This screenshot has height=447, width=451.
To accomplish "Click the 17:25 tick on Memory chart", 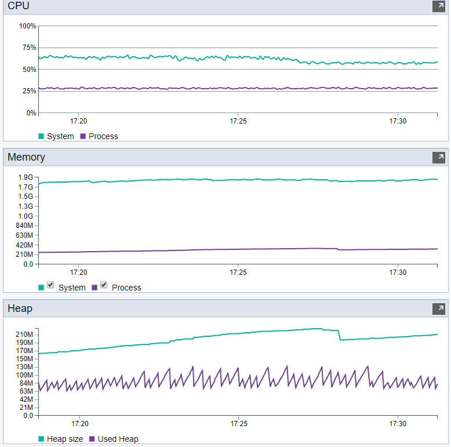I will coord(238,272).
